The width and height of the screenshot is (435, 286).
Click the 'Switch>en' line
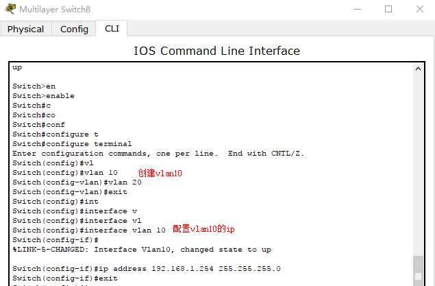pyautogui.click(x=34, y=86)
